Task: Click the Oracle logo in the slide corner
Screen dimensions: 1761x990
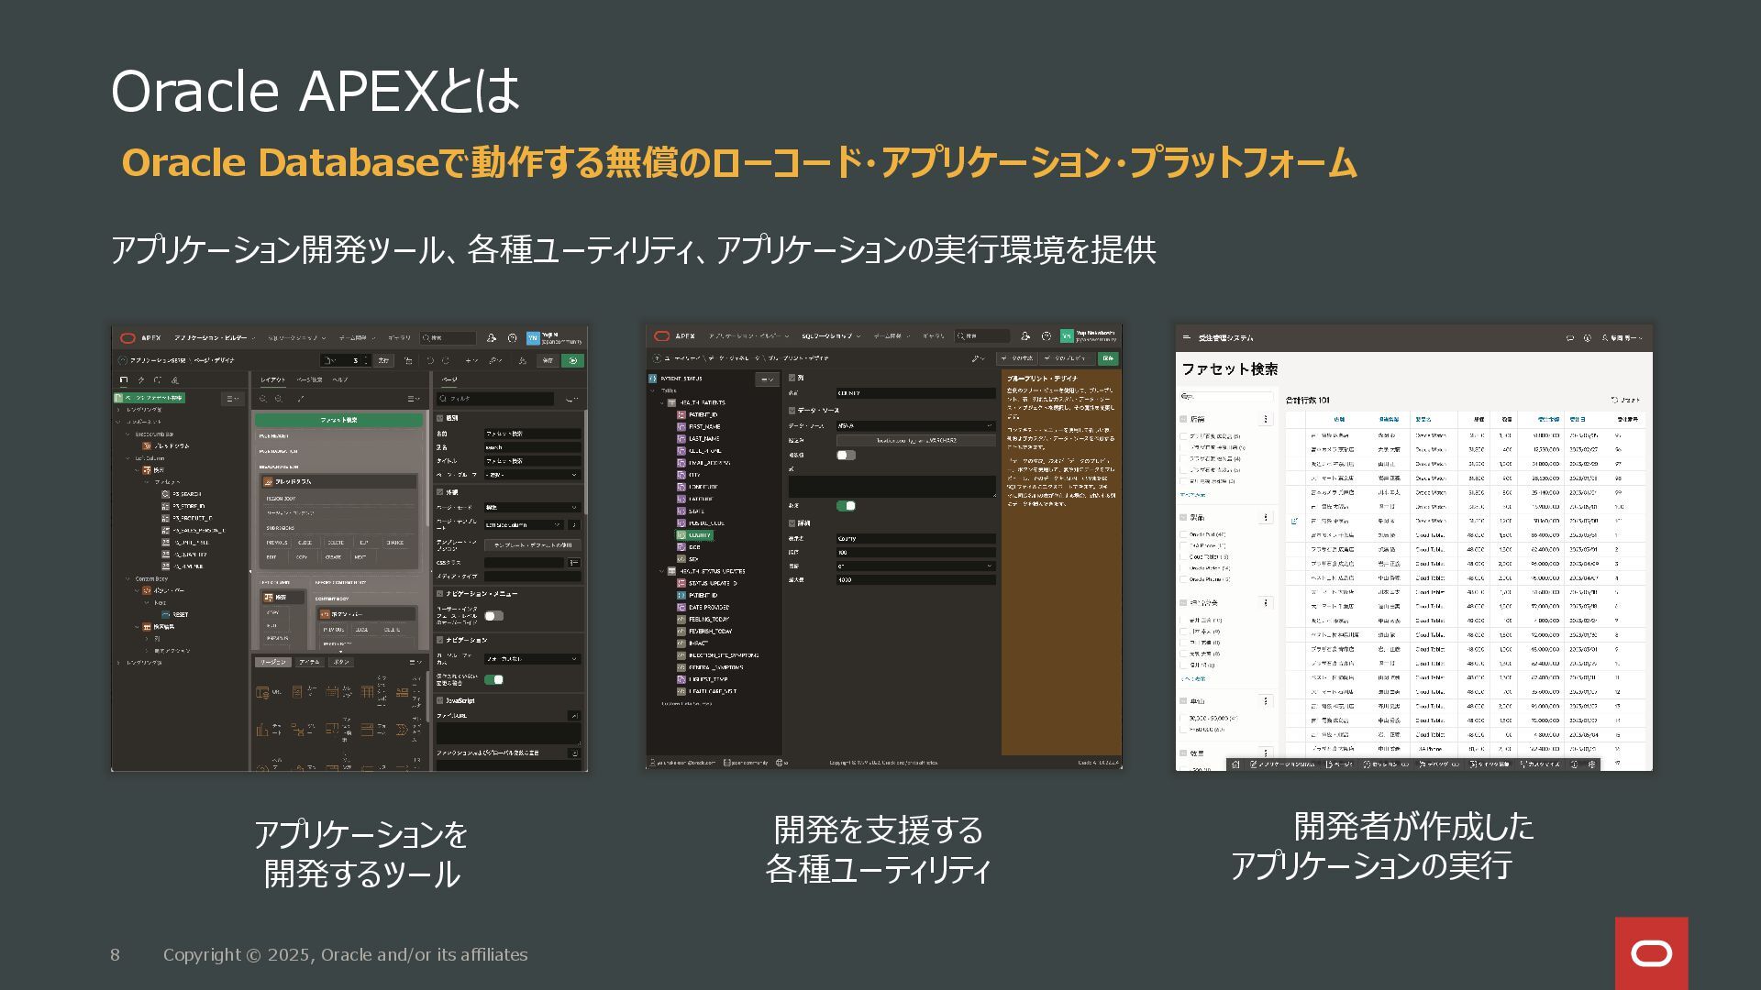Action: [x=1651, y=953]
